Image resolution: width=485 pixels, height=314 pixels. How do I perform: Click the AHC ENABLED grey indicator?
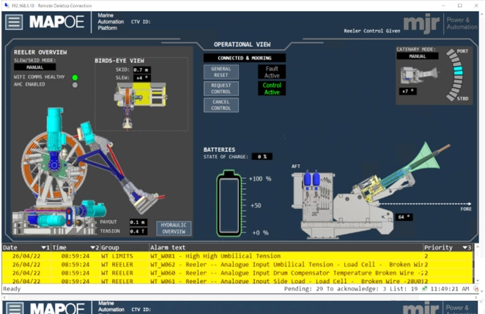click(x=75, y=84)
